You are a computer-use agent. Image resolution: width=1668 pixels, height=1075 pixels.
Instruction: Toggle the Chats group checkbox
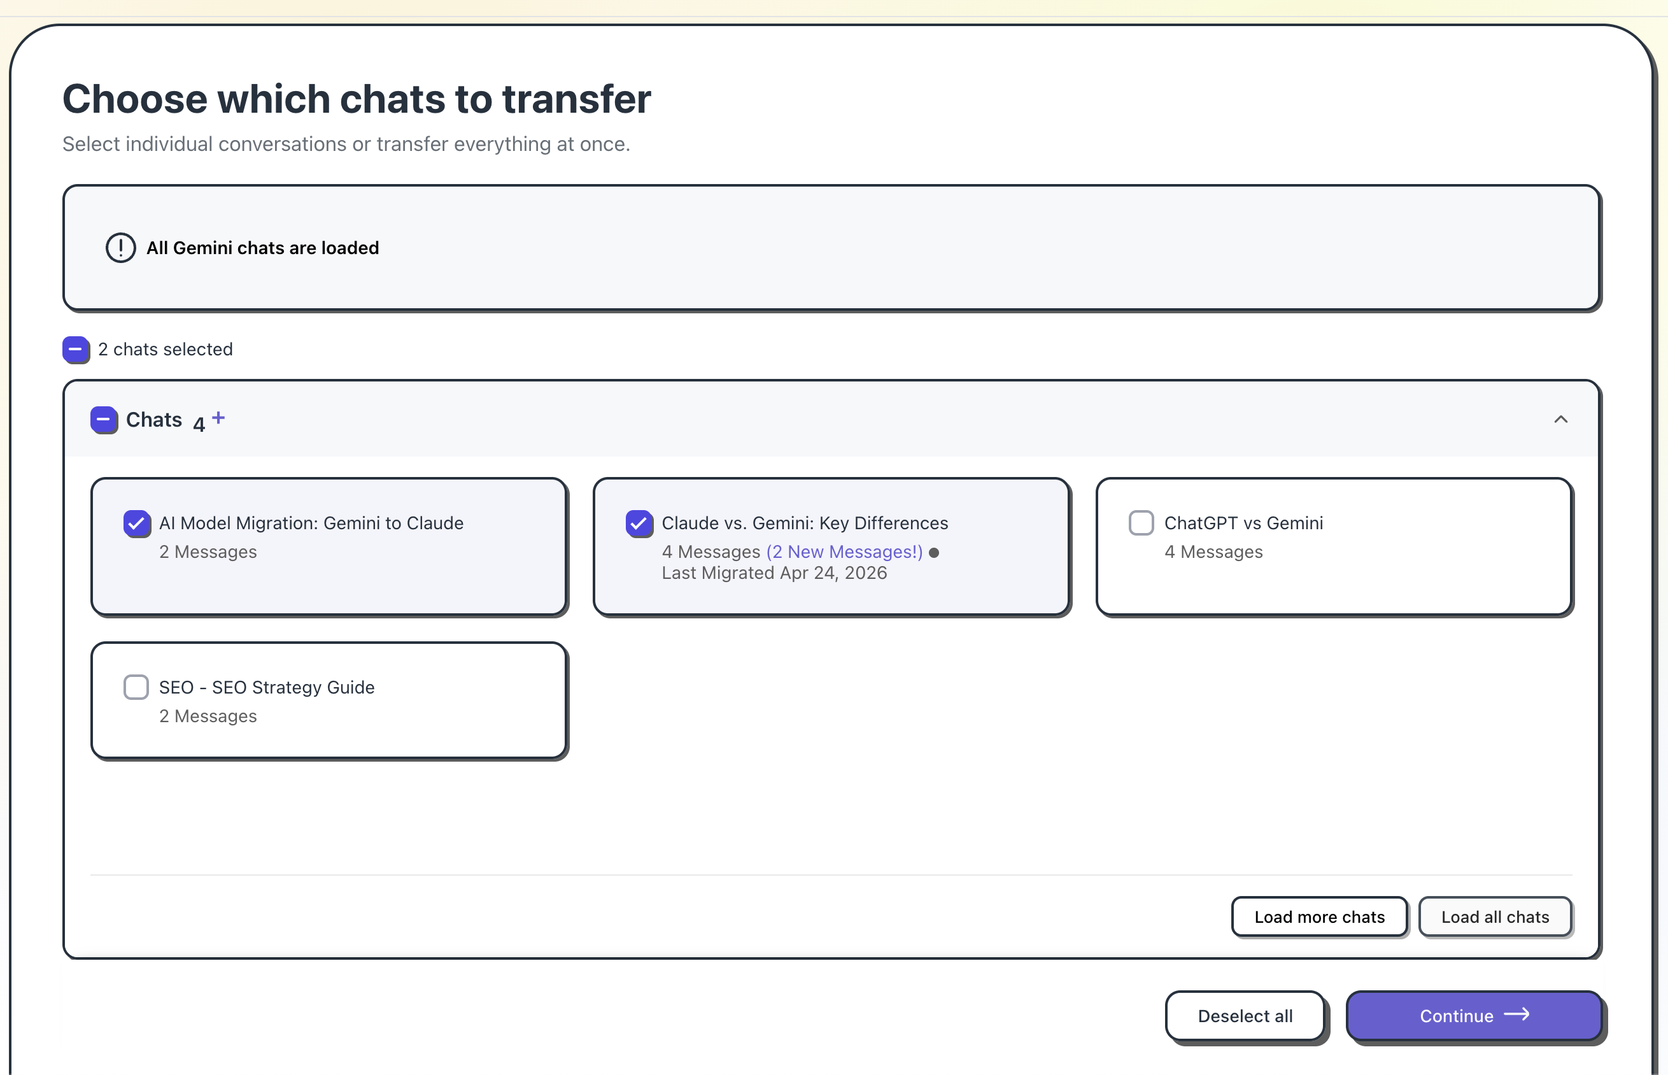(x=103, y=420)
